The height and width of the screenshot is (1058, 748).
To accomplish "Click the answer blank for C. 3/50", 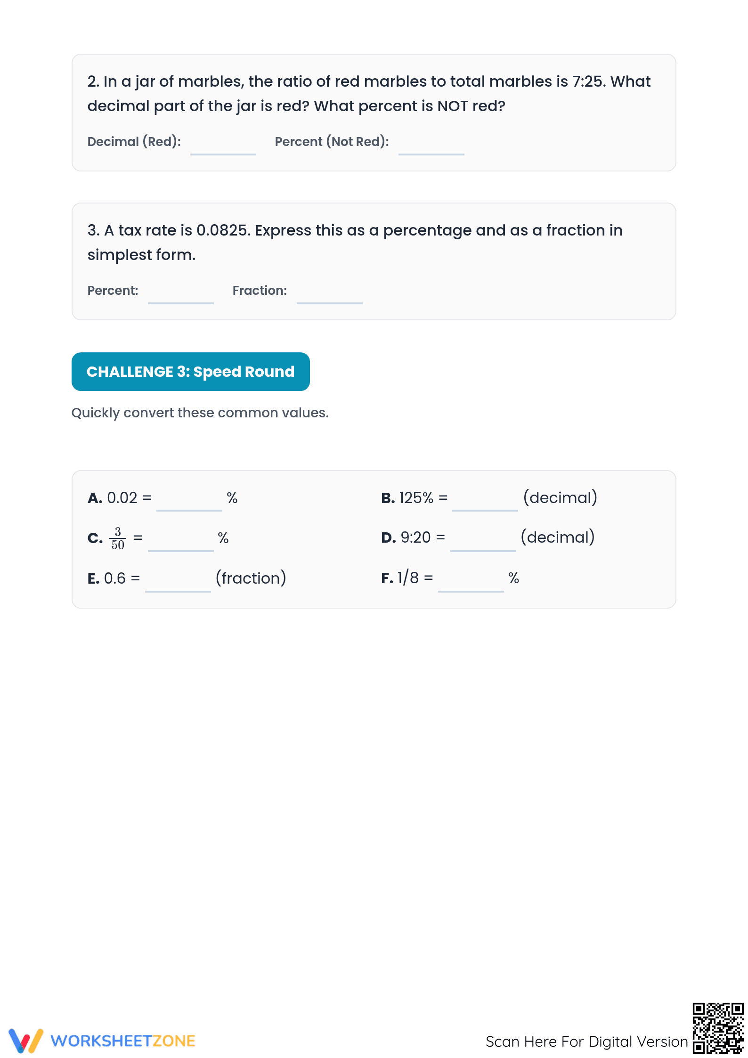I will point(181,541).
